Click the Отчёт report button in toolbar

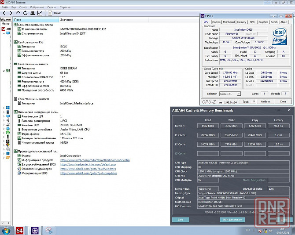click(x=56, y=13)
